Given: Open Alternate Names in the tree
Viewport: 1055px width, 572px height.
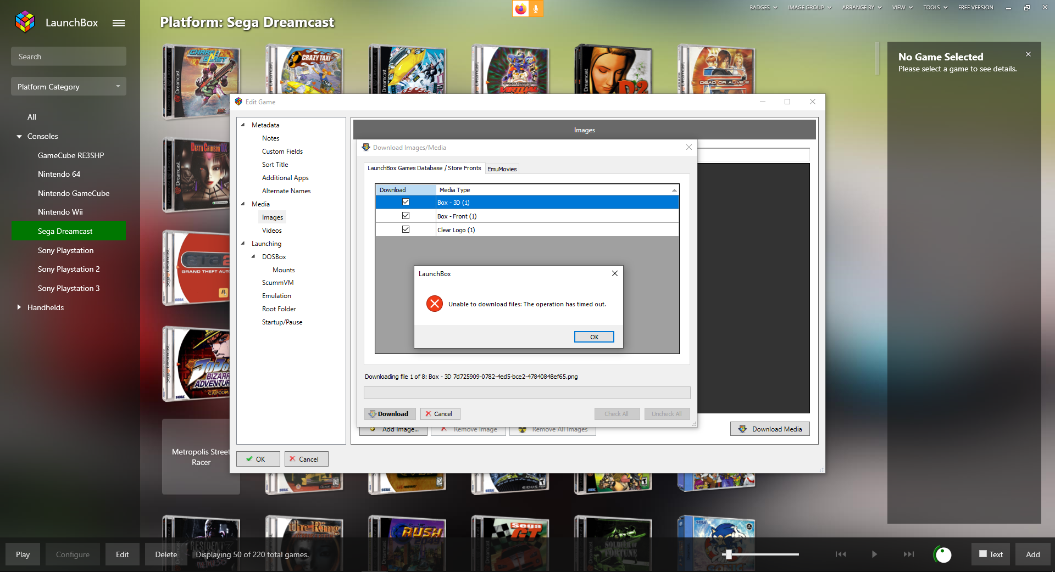Looking at the screenshot, I should 286,191.
